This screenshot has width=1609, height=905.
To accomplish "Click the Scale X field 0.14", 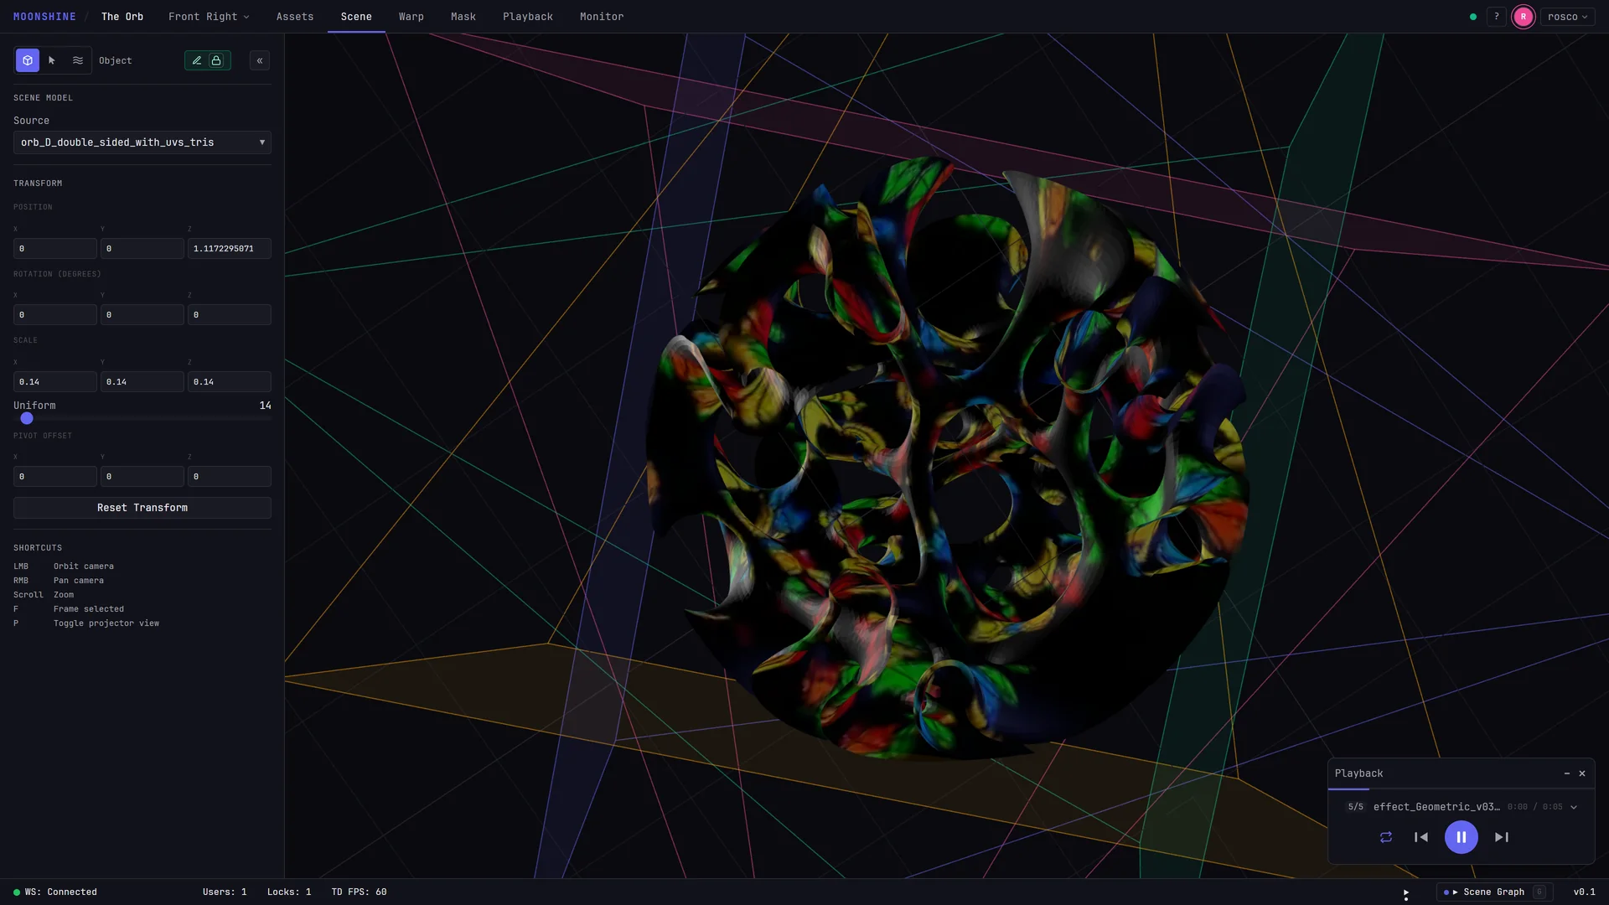I will pos(55,382).
